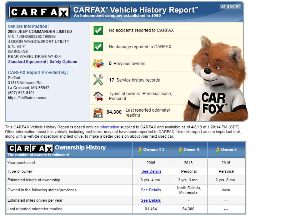Click the house and car owner types icon
The width and height of the screenshot is (281, 216).
pyautogui.click(x=98, y=96)
